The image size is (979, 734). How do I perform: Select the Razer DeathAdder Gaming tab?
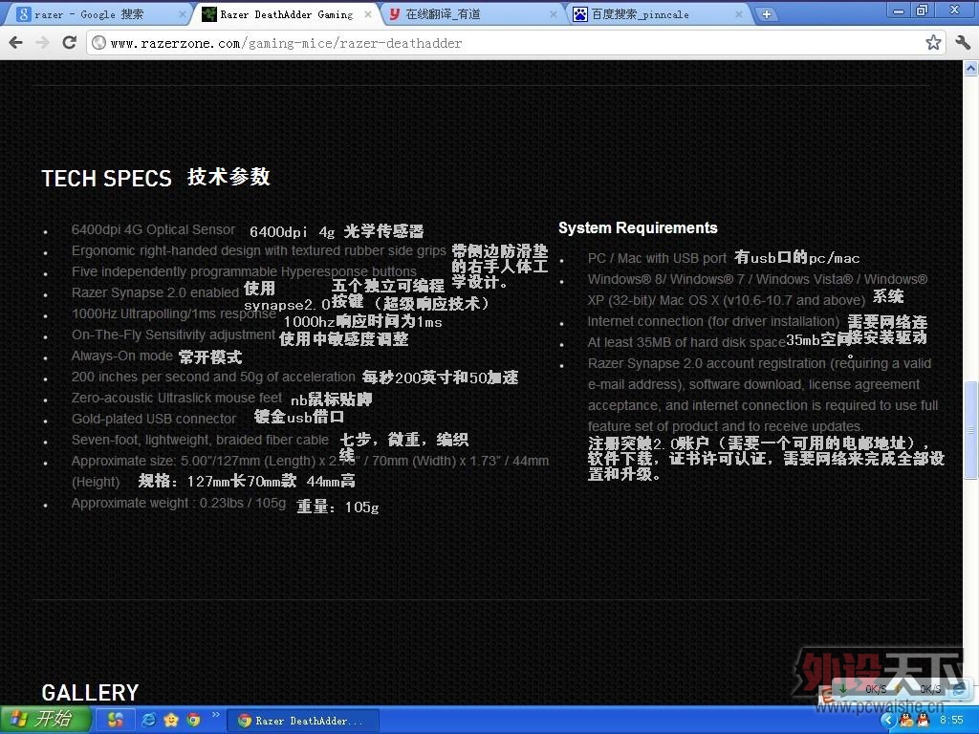click(x=287, y=14)
